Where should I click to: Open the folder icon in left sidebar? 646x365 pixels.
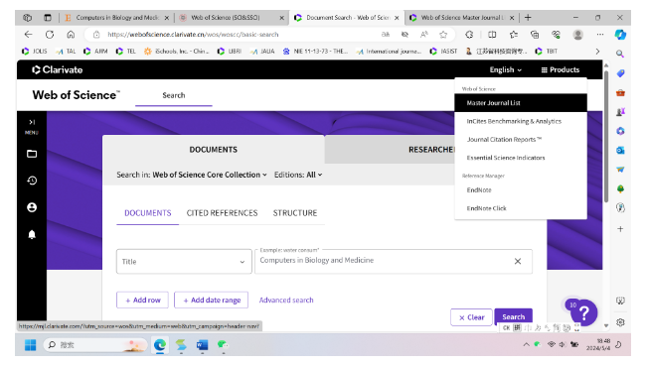[x=32, y=154]
